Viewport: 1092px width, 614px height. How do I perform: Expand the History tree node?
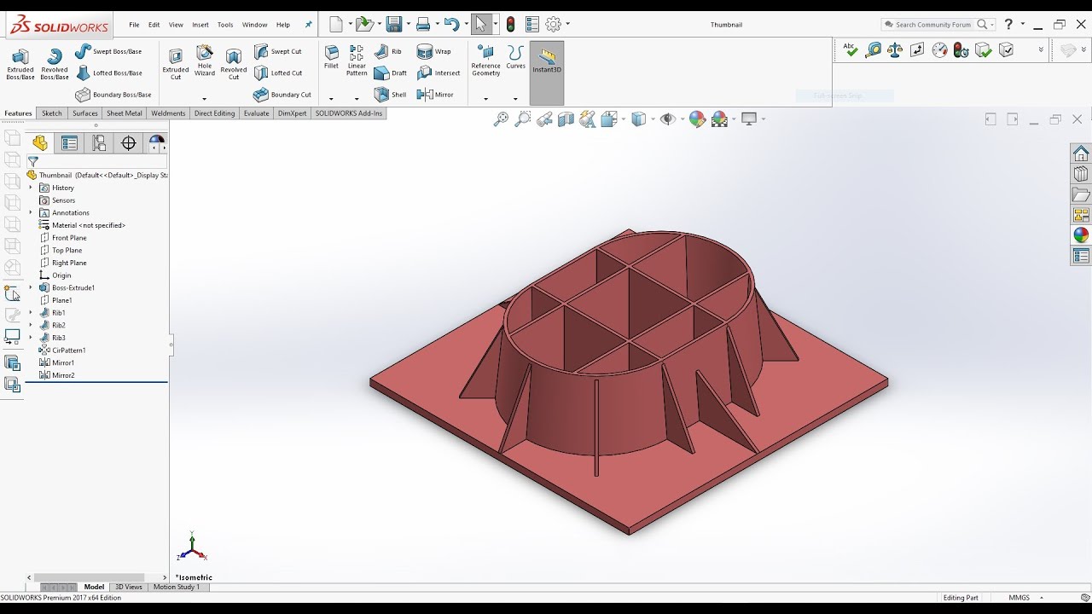point(31,188)
